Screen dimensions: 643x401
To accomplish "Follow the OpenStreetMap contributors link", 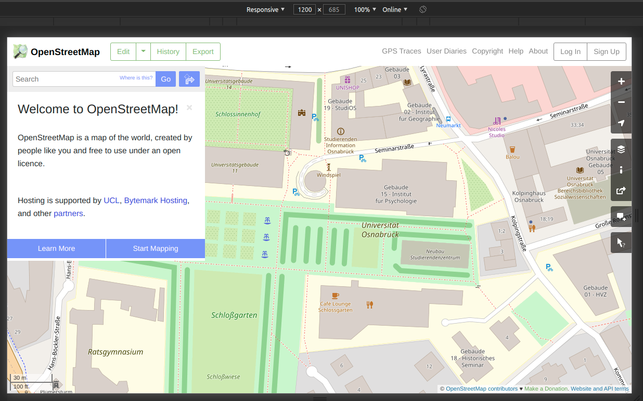I will pyautogui.click(x=482, y=389).
